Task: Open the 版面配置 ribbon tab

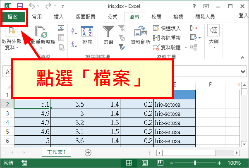Action: pos(86,17)
